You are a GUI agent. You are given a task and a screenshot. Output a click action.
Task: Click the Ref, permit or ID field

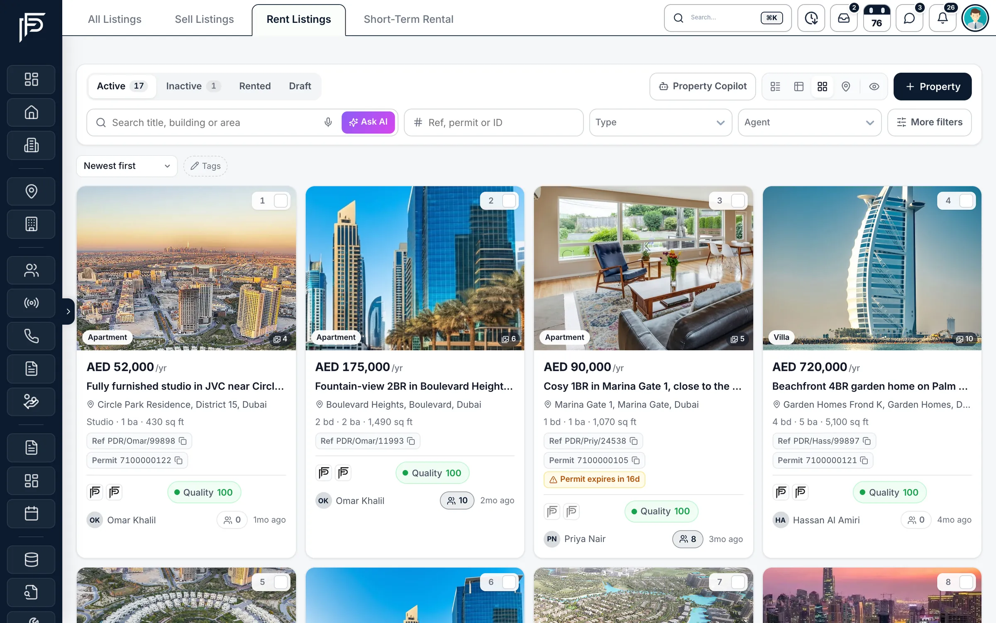[x=493, y=122]
